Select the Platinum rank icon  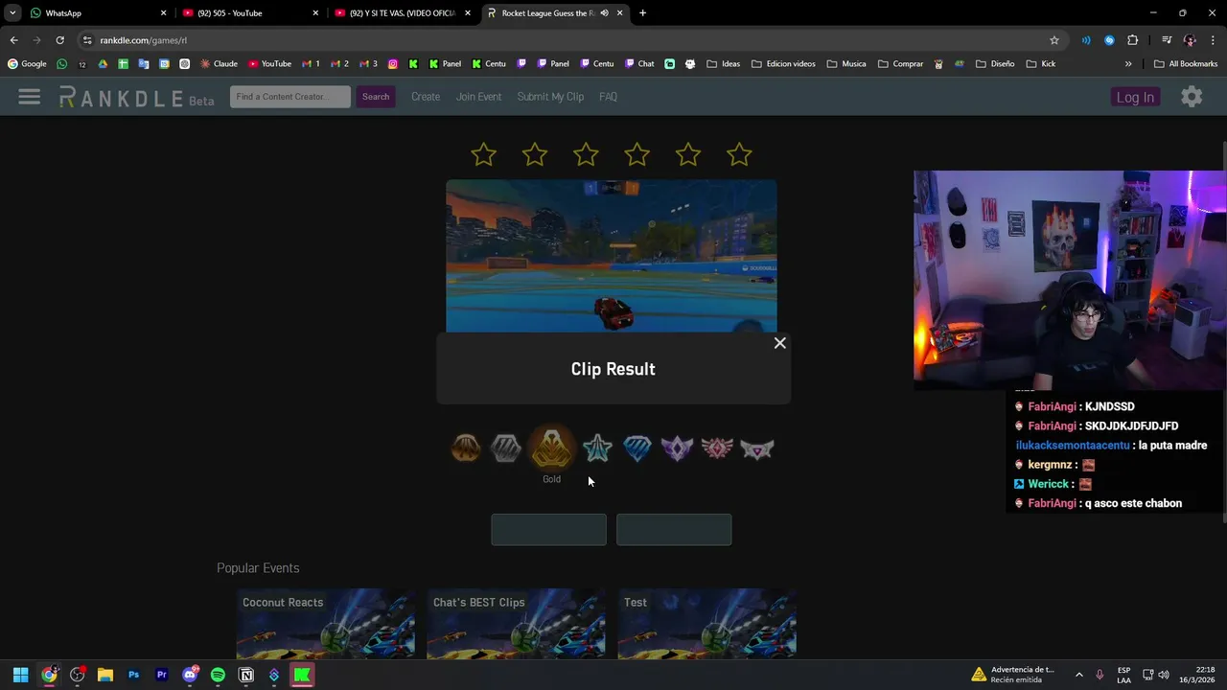coord(597,448)
